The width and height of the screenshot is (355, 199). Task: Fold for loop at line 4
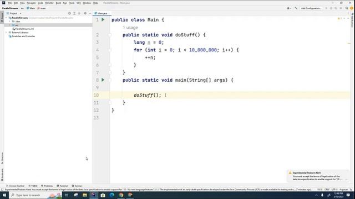[x=110, y=50]
